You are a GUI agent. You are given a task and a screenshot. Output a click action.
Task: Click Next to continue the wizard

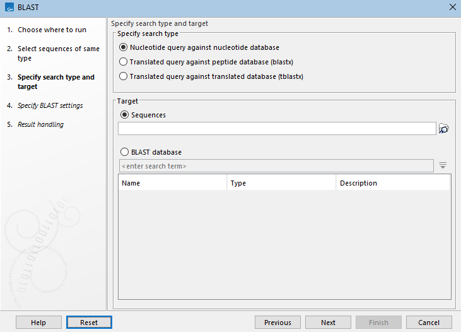[x=328, y=323]
